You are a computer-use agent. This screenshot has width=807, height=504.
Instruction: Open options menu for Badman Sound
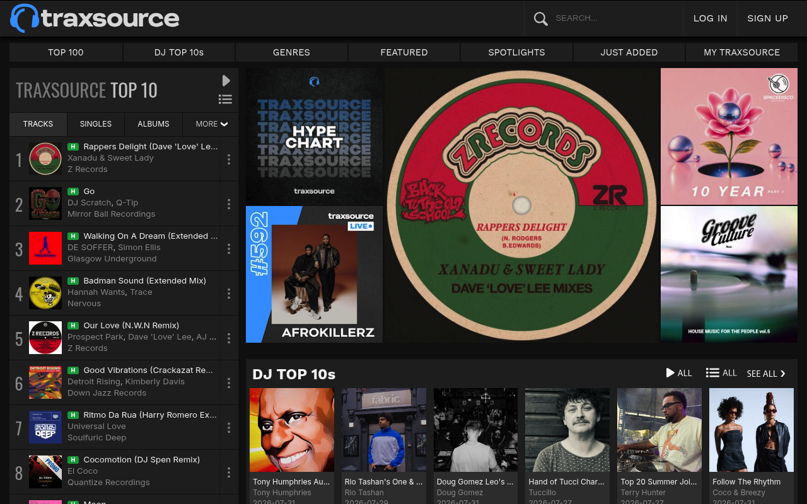pos(229,294)
